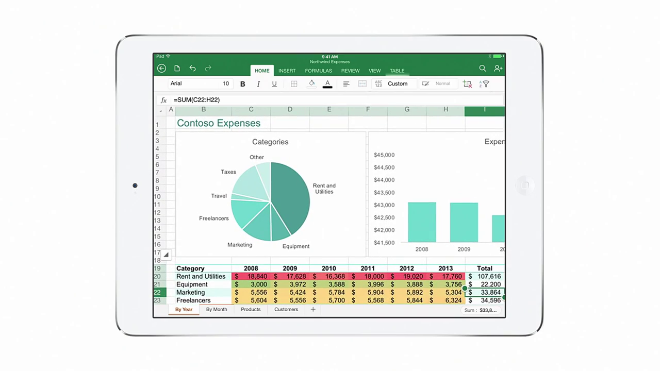Toggle italic formatting
The image size is (660, 371).
coord(258,84)
